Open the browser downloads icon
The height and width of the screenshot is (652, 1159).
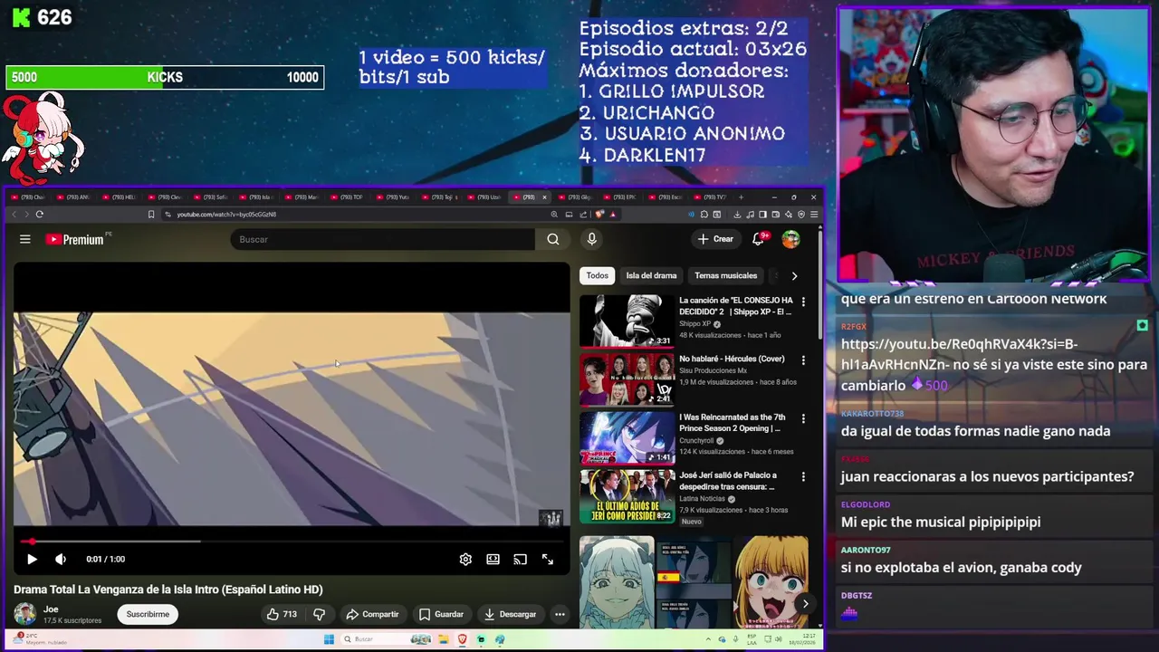(x=737, y=215)
